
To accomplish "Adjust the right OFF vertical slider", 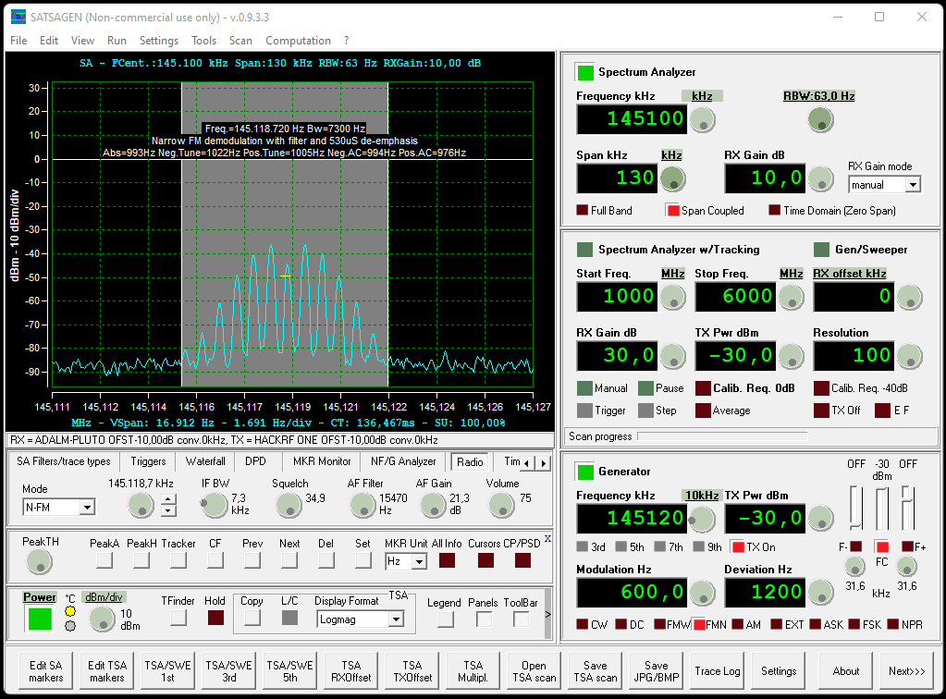I will coord(907,508).
